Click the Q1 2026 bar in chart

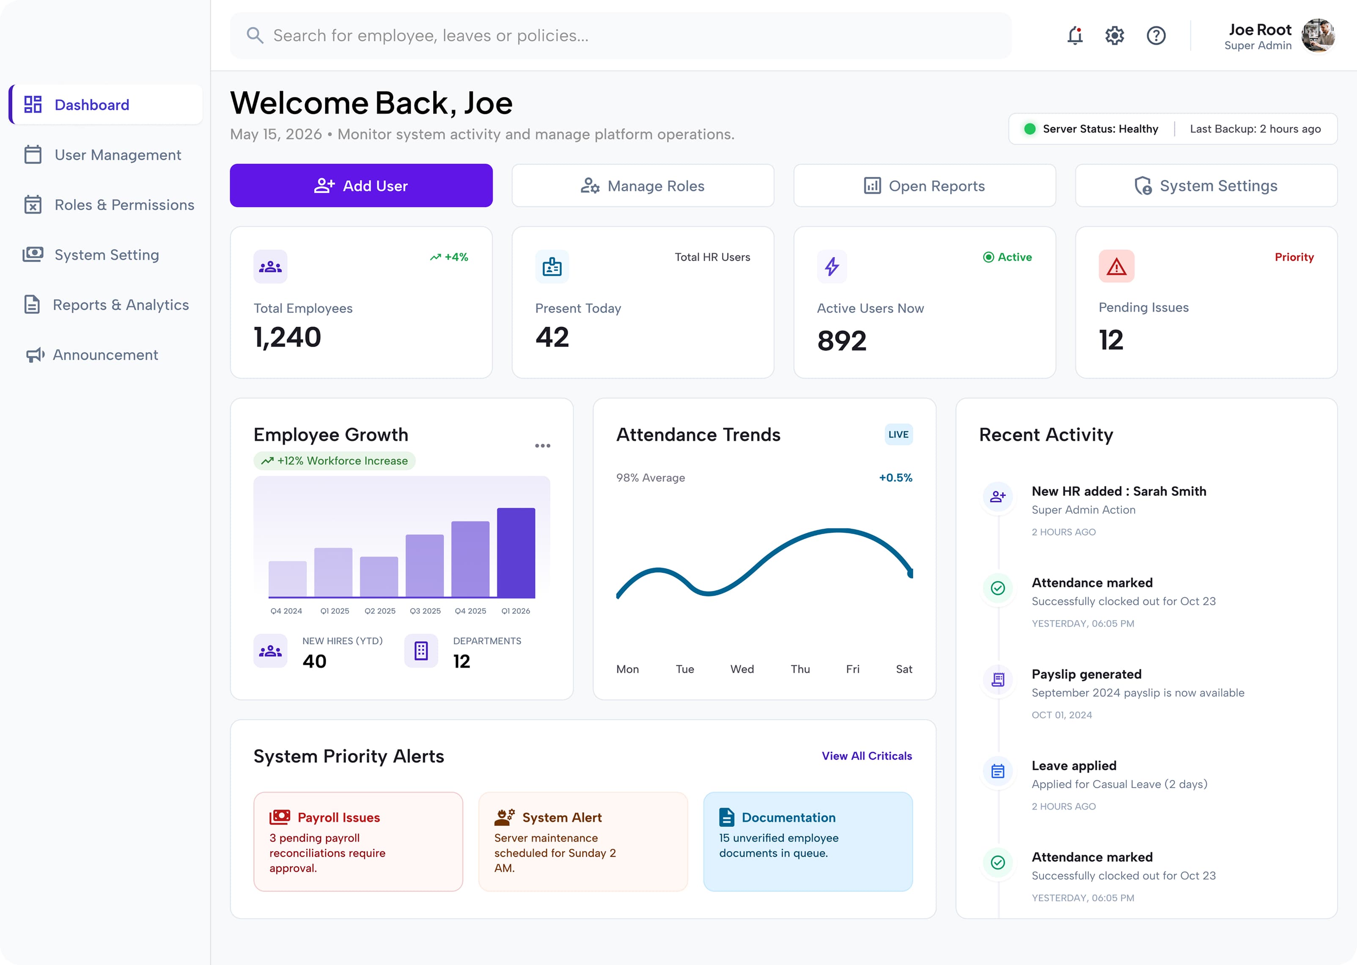516,553
